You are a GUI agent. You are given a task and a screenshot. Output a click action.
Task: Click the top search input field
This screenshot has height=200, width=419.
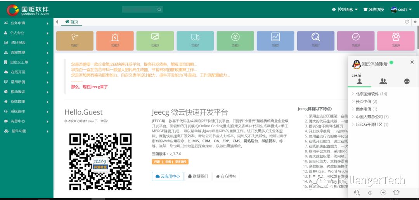[x=142, y=10]
